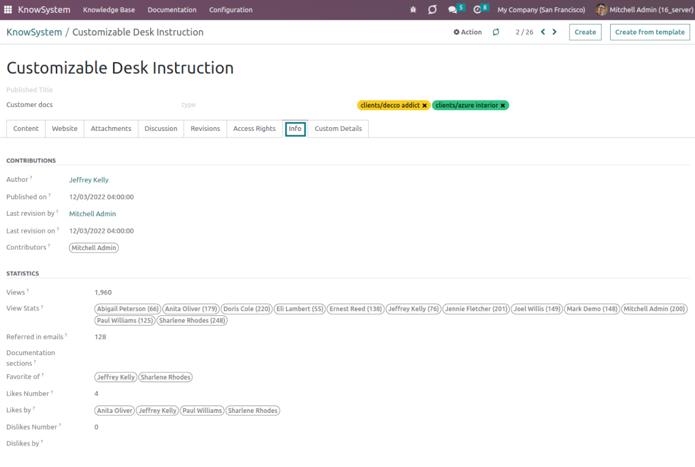The image size is (695, 467).
Task: Open the activities clock icon
Action: (x=477, y=9)
